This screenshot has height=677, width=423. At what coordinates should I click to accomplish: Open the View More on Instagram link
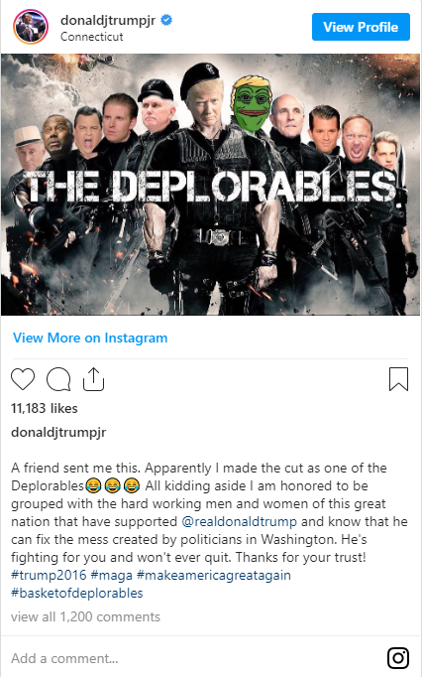click(90, 338)
